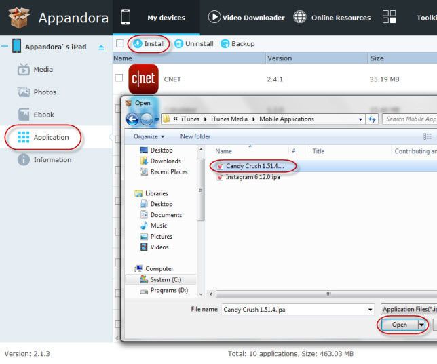Click the Ebook icon in sidebar
The width and height of the screenshot is (437, 364).
pyautogui.click(x=24, y=115)
